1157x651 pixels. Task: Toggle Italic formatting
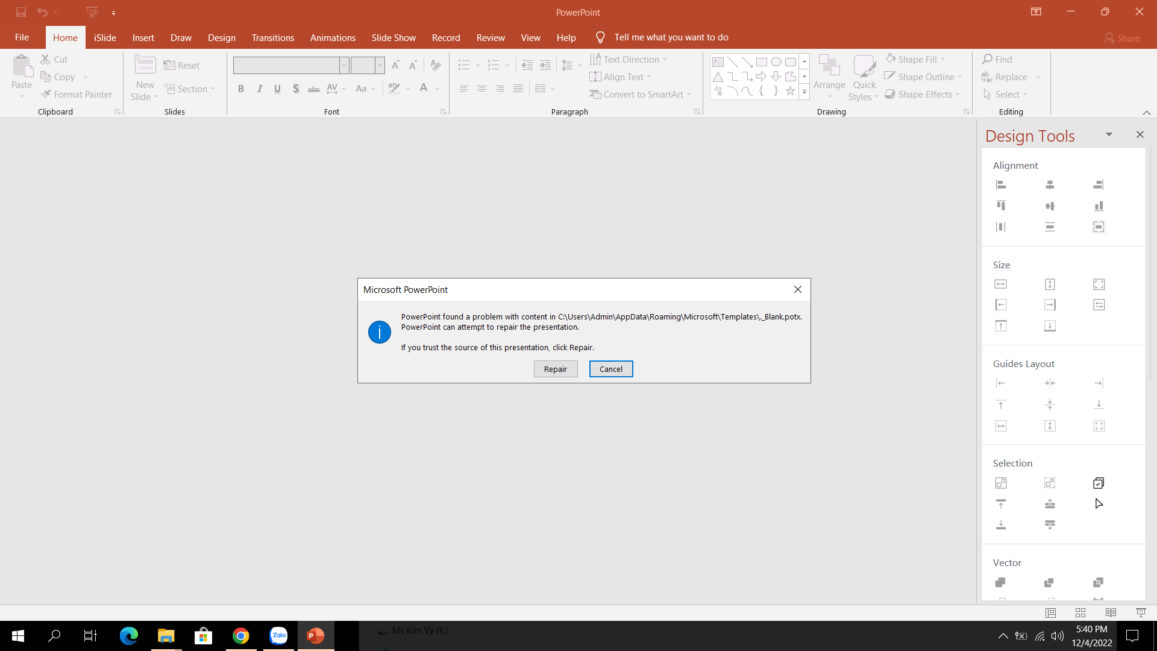[259, 89]
